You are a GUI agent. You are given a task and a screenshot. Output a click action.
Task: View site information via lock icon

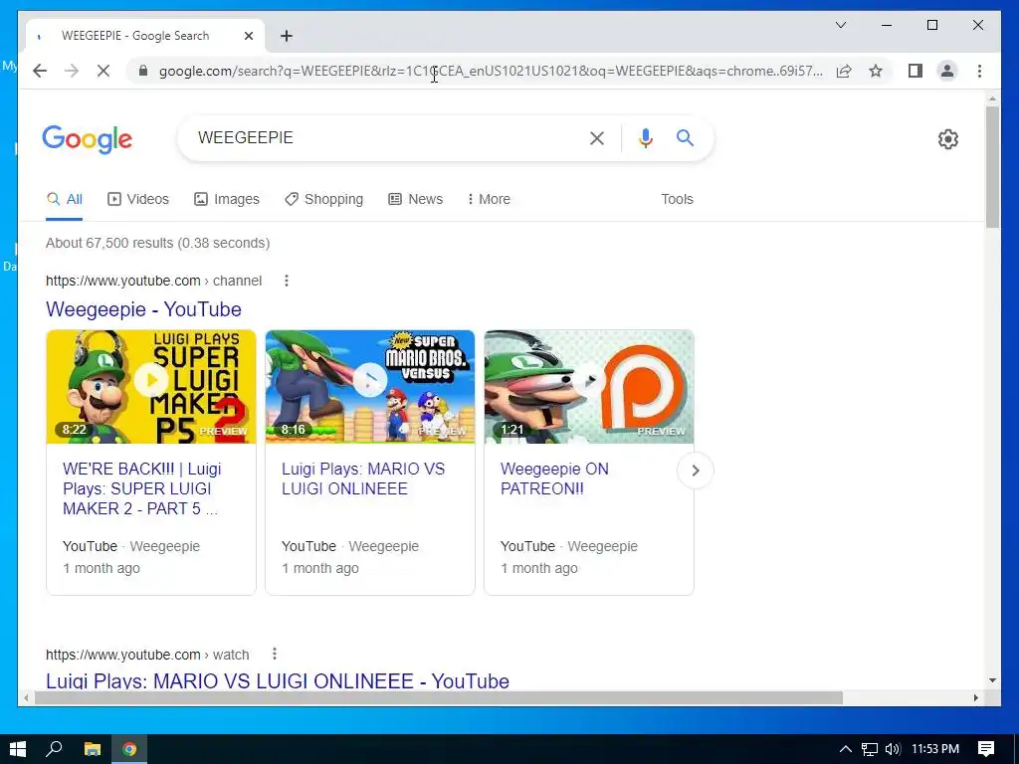click(143, 71)
